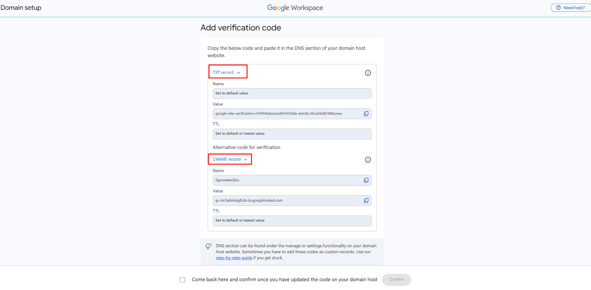This screenshot has width=591, height=290.
Task: Click the googlehosted.com CNAME value field
Action: pos(286,201)
